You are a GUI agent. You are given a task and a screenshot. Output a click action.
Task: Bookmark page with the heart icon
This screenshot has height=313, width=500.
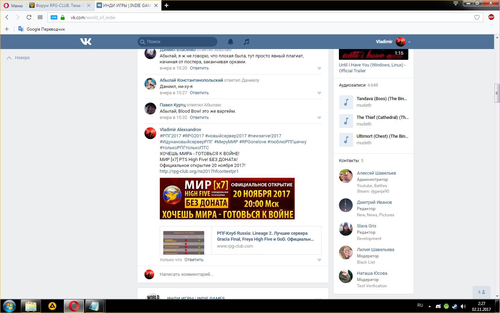(477, 17)
